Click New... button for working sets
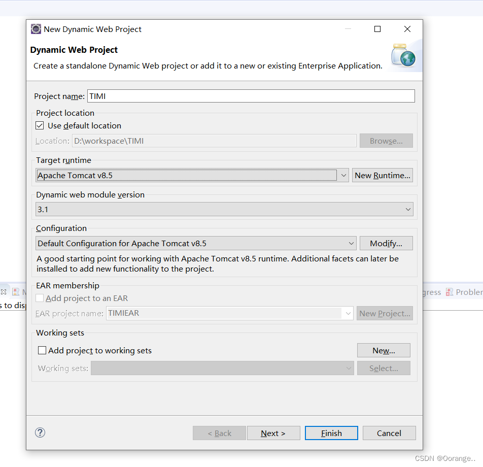The height and width of the screenshot is (467, 483). 384,350
